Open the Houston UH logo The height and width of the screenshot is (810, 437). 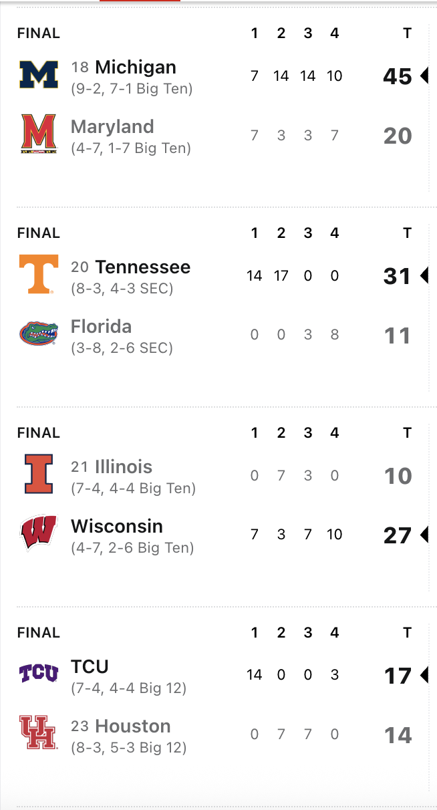point(39,732)
